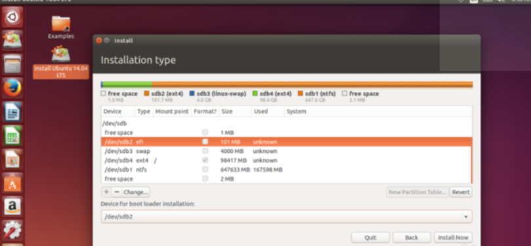Open LibreOffice Impress from the dock
The height and width of the screenshot is (246, 531).
12,159
